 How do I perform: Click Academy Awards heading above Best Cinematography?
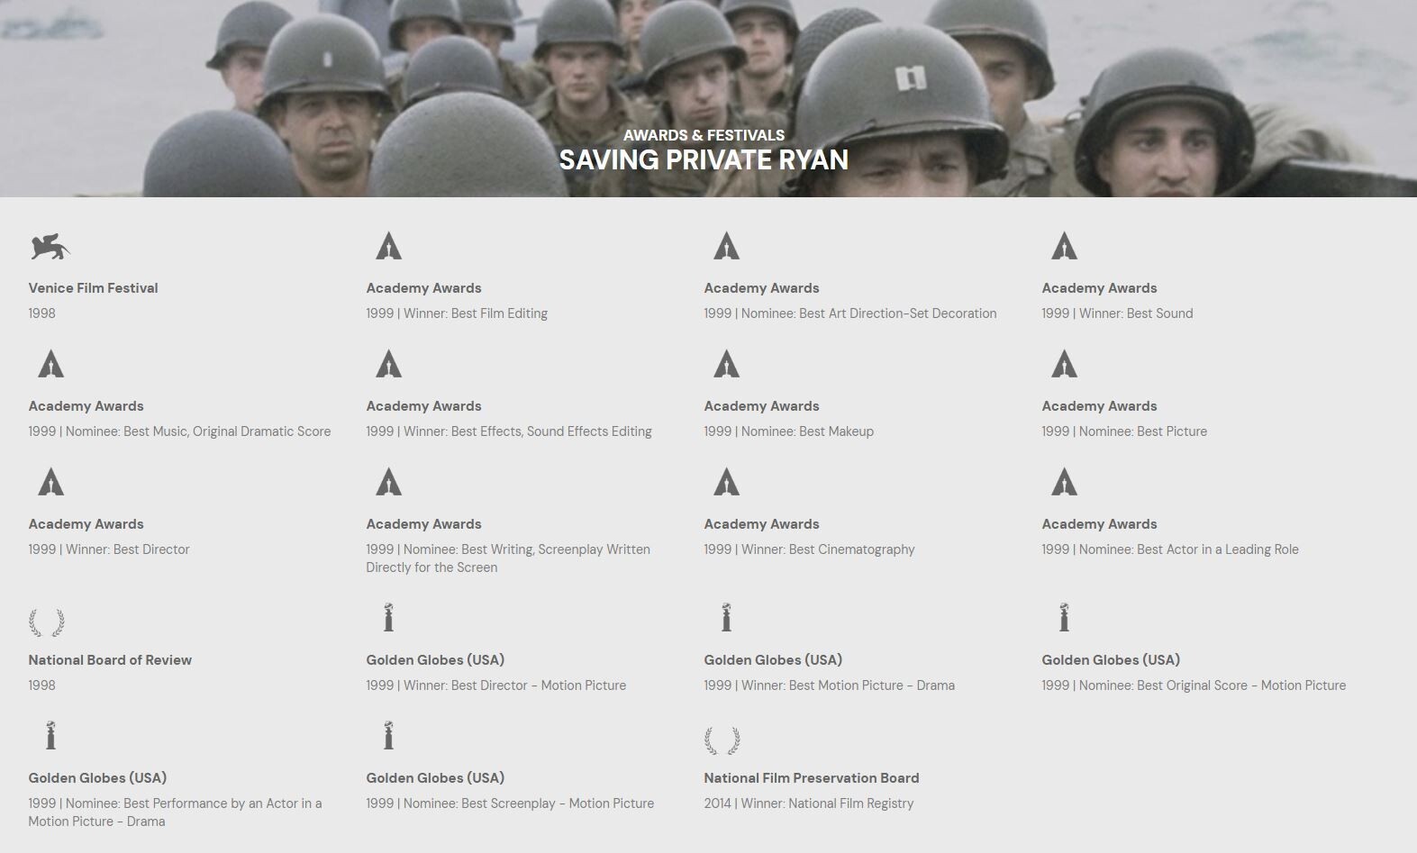point(761,524)
